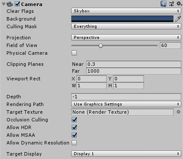This screenshot has height=159, width=183.
Task: Open the Culling Mask Everything dropdown
Action: pos(126,26)
